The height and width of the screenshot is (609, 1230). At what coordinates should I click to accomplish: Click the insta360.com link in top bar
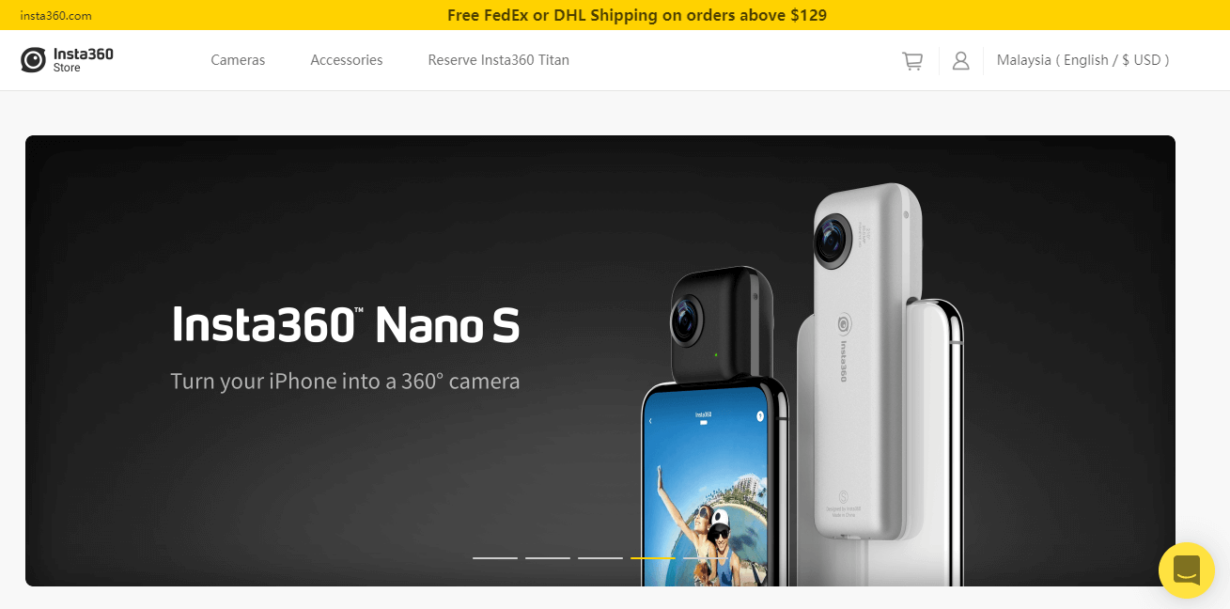(x=55, y=16)
